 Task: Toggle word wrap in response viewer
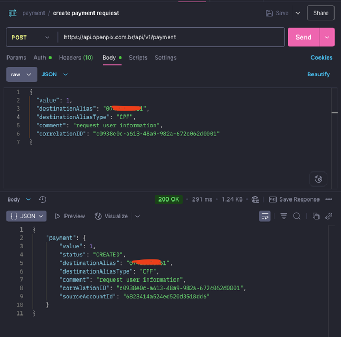(x=264, y=216)
